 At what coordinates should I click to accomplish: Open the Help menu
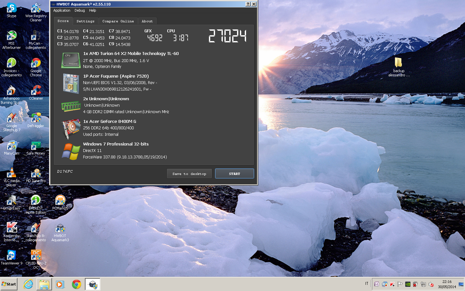[x=93, y=10]
